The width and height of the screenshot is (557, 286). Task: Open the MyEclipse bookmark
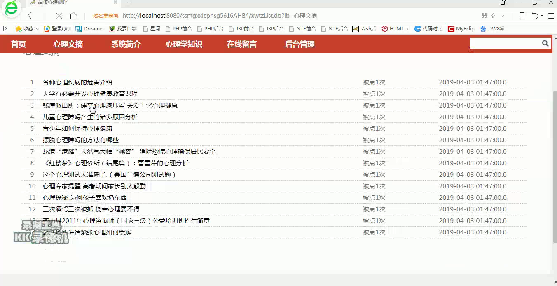coord(461,29)
